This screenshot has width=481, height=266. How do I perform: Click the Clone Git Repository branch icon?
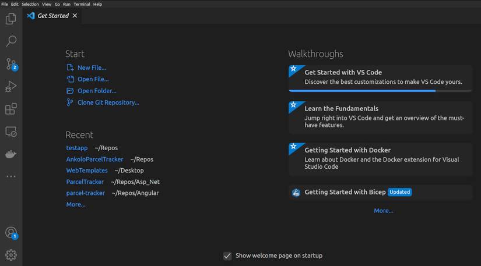point(70,102)
